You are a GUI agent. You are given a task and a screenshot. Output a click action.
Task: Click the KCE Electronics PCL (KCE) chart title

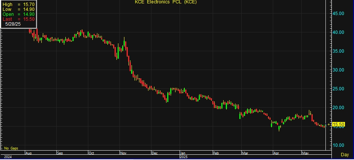(166, 2)
